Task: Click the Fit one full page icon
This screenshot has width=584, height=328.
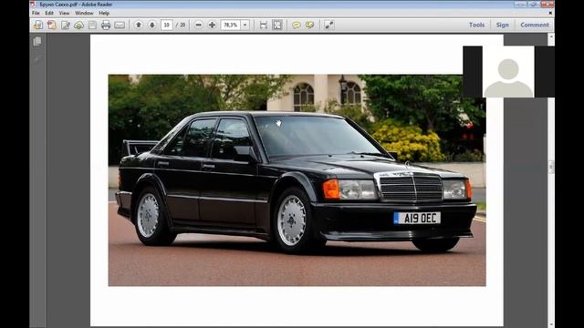Action: pyautogui.click(x=277, y=25)
